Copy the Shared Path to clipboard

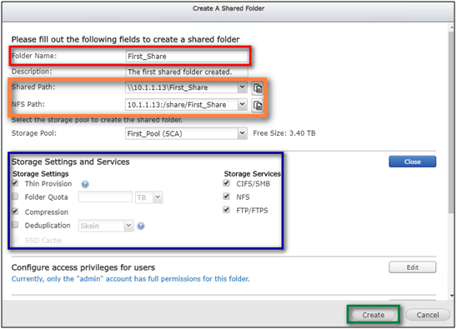tap(258, 88)
